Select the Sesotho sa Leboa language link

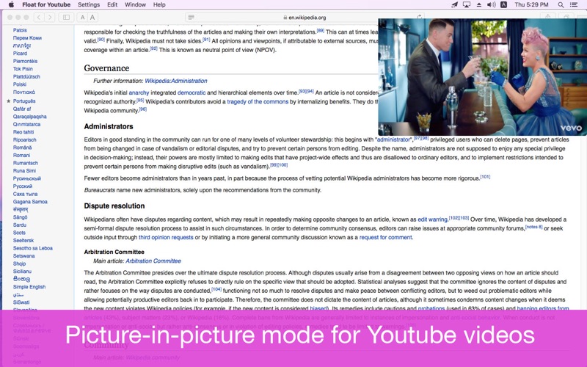[33, 248]
